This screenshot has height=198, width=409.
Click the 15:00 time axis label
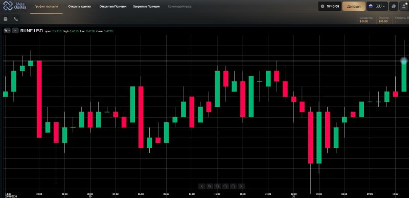[x=217, y=194]
